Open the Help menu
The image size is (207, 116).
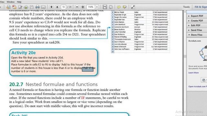pyautogui.click(x=19, y=2)
